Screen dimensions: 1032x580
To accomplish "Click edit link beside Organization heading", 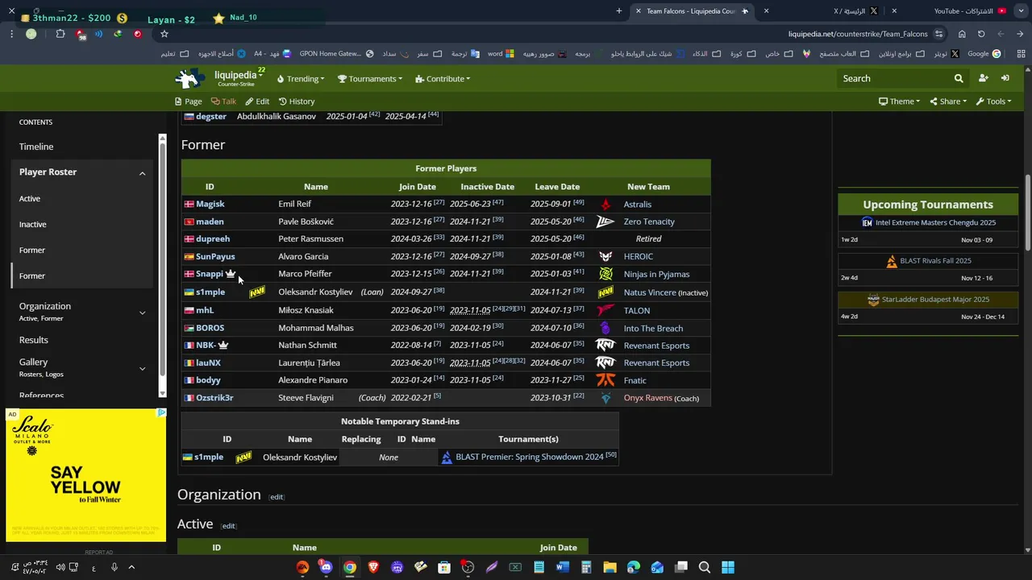I will 277,497.
